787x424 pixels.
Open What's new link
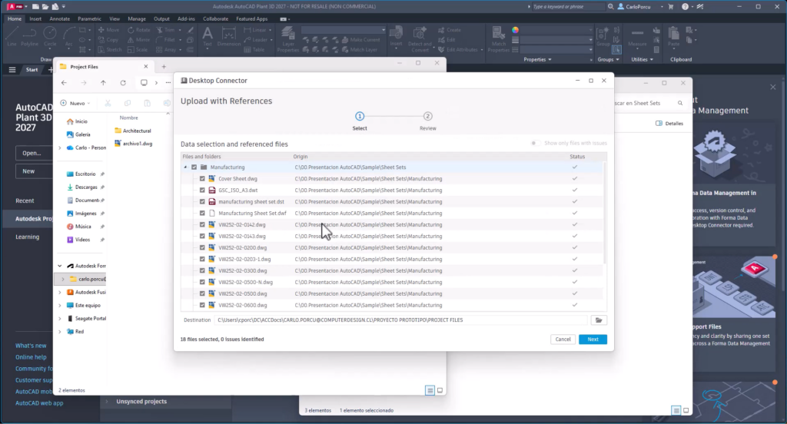click(x=31, y=346)
